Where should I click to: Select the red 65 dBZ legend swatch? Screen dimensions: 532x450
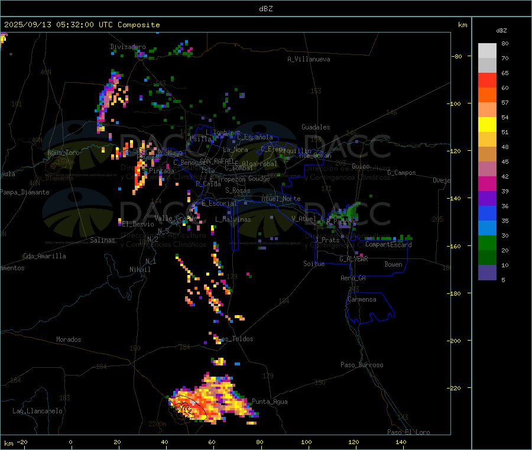(487, 80)
